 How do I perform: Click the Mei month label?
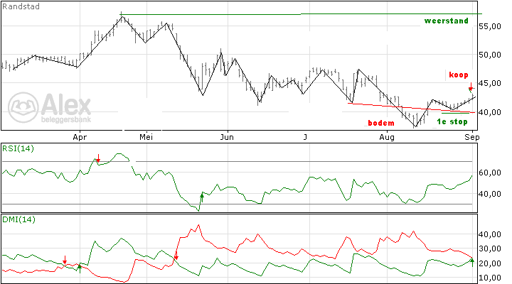tap(146, 137)
